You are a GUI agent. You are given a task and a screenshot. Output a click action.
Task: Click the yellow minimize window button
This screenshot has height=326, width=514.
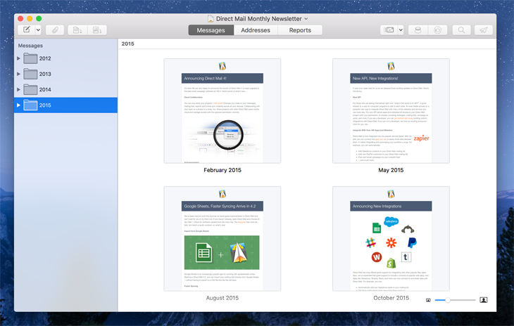coord(30,19)
